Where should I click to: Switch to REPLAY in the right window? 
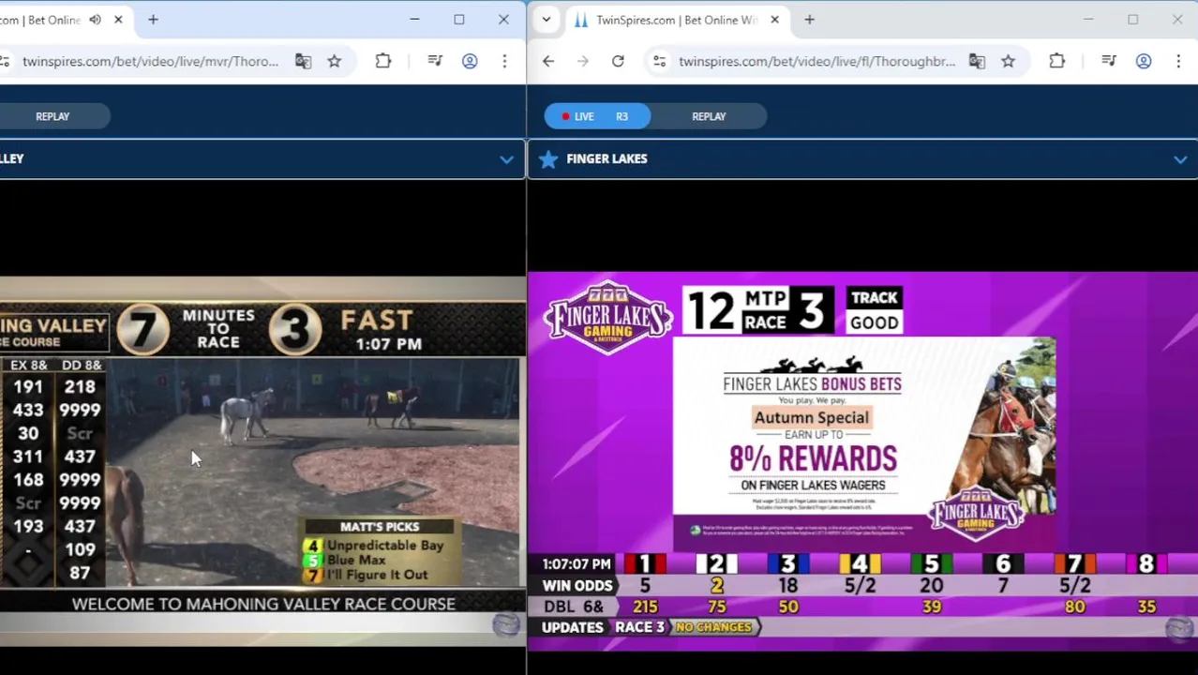coord(709,116)
